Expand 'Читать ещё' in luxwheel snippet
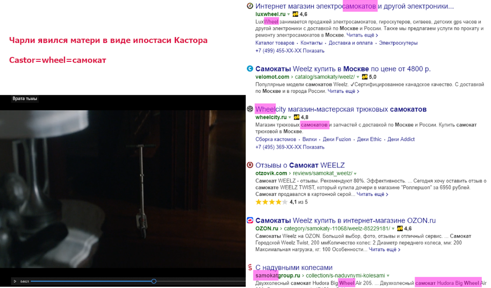This screenshot has height=288, width=491. pyautogui.click(x=362, y=35)
